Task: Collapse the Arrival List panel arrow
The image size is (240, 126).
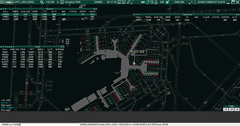Action: coord(94,9)
